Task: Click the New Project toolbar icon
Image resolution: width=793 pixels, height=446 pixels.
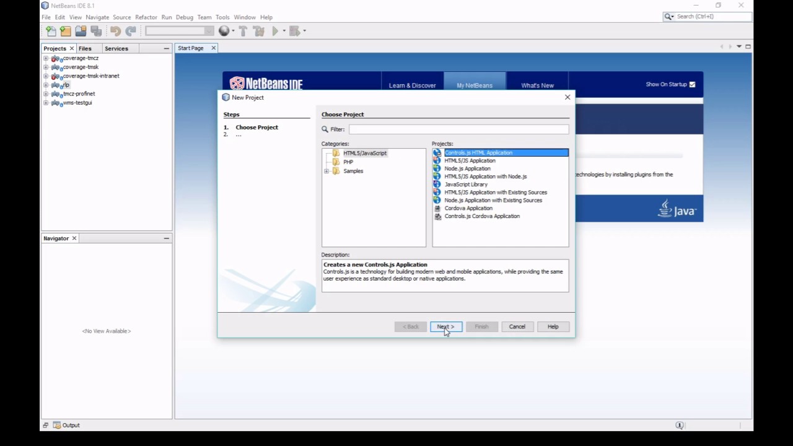Action: pos(66,31)
